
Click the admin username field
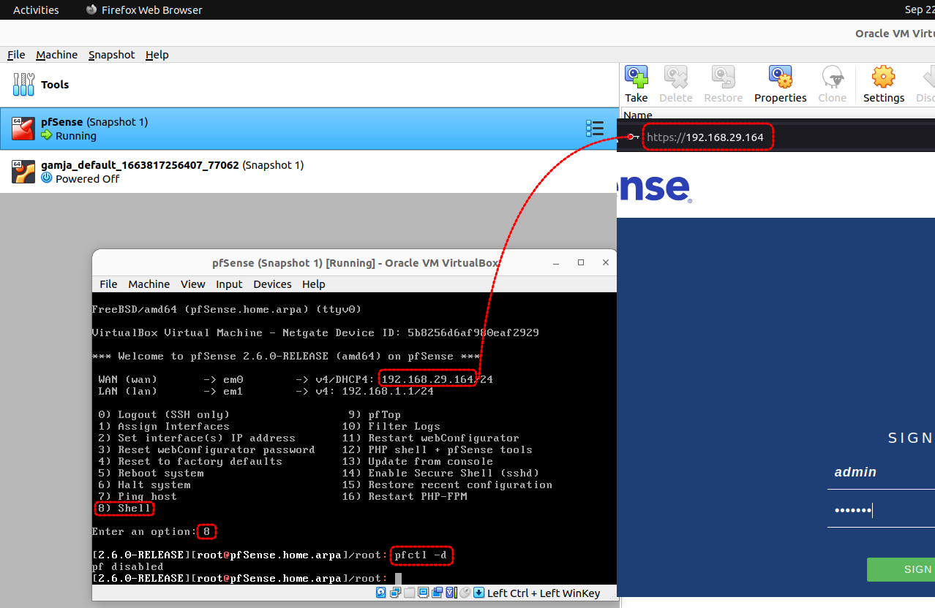pyautogui.click(x=881, y=472)
